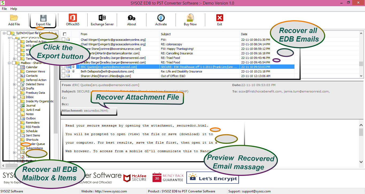Open the Help menu
Screen dimensions: 365x194
14,9
